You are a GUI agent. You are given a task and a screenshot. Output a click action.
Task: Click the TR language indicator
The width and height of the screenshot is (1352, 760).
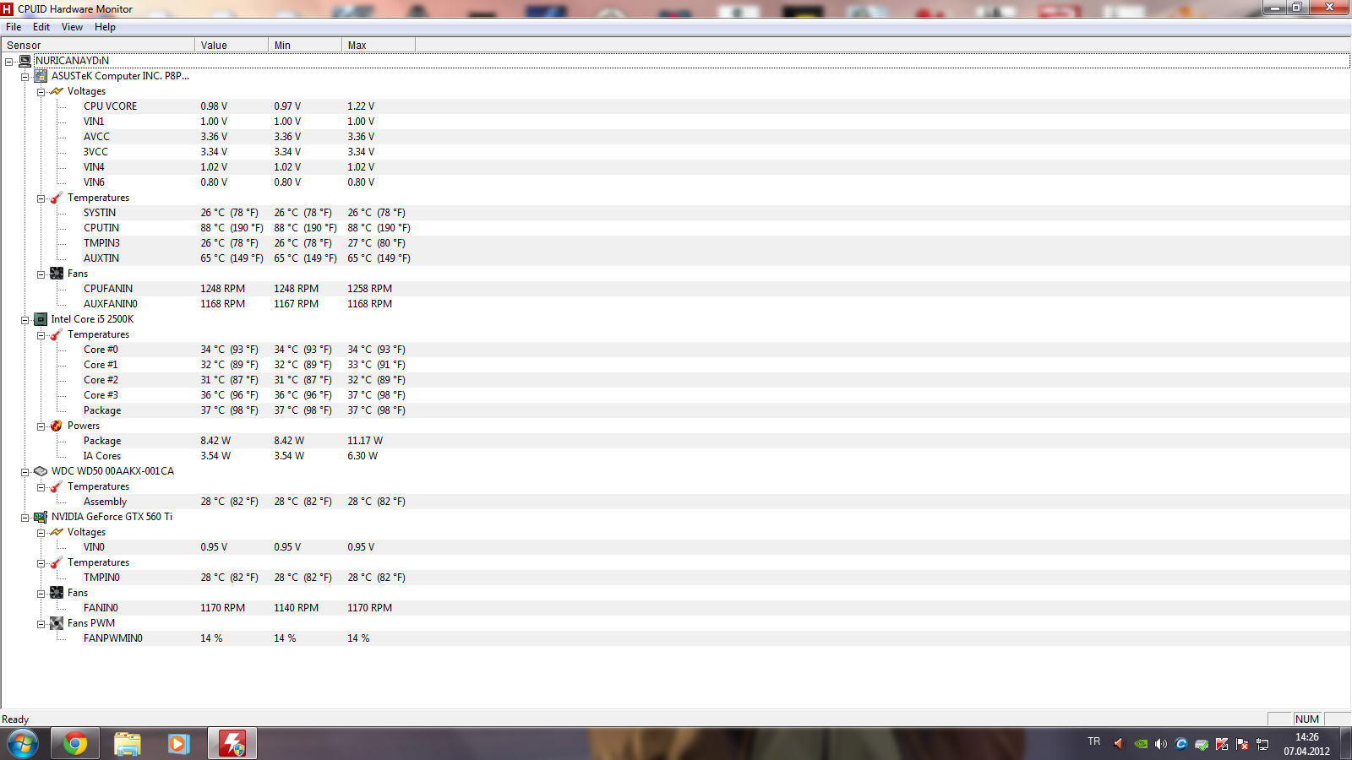[1094, 741]
